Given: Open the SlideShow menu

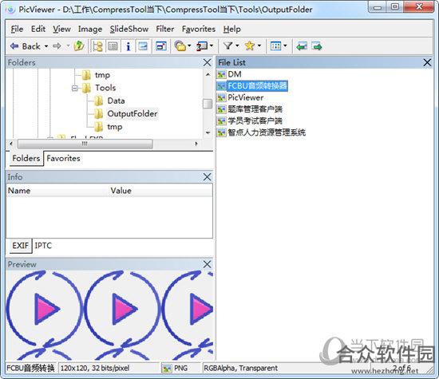Looking at the screenshot, I should click(x=129, y=29).
